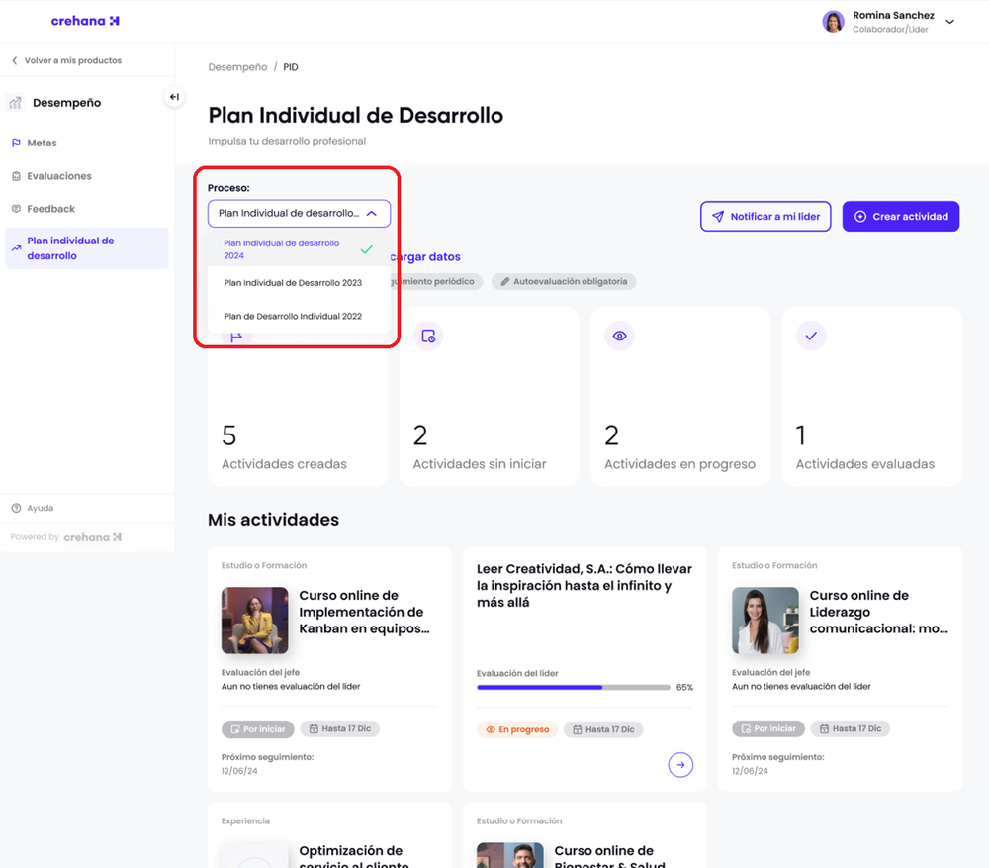Toggle the En progreso status pill
Image resolution: width=989 pixels, height=868 pixels.
coord(515,728)
